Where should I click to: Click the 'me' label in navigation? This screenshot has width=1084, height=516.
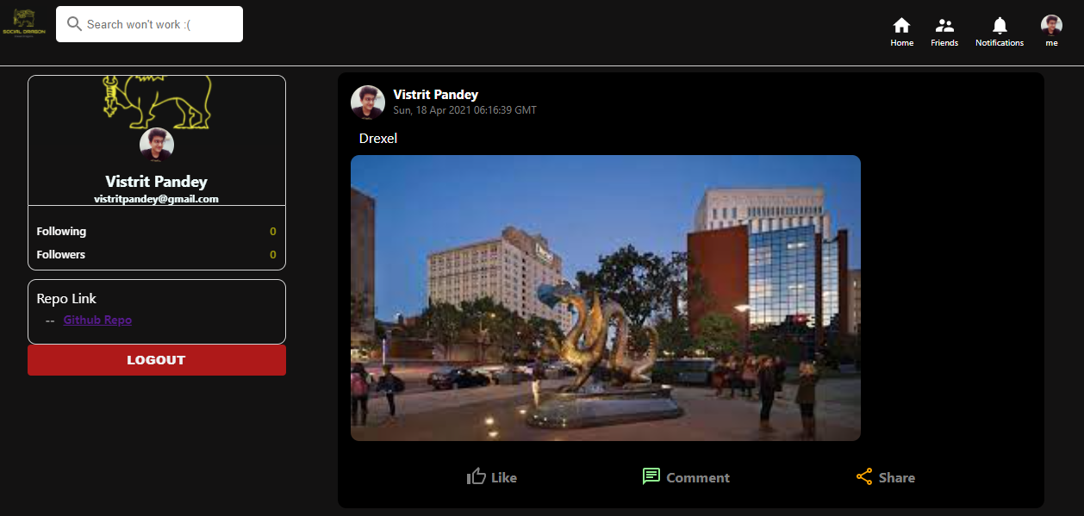click(1051, 43)
